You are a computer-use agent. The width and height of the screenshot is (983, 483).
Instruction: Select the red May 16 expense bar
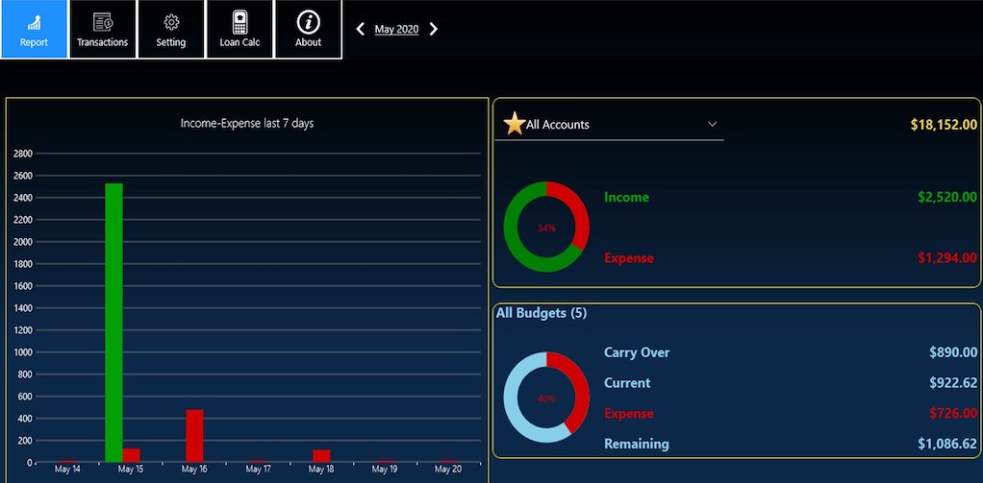tap(194, 435)
